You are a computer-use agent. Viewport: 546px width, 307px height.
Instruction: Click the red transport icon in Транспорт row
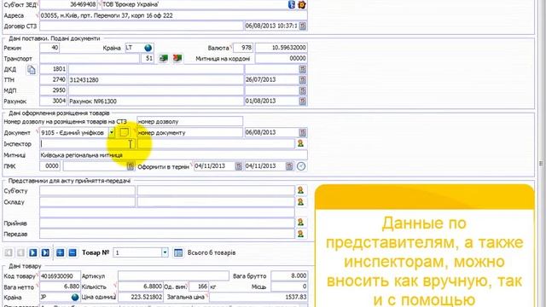pyautogui.click(x=177, y=59)
